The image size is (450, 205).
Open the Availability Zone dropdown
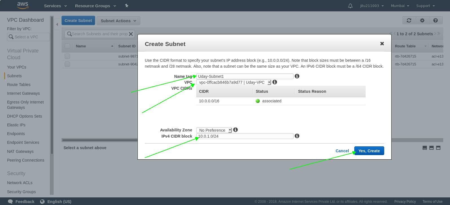[214, 130]
